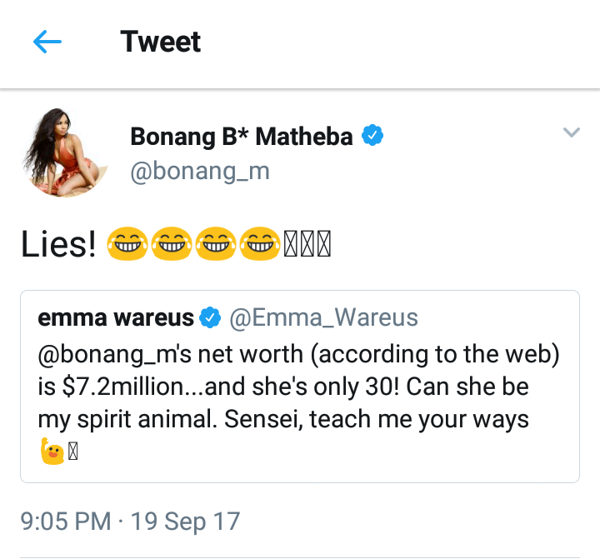The width and height of the screenshot is (600, 559).
Task: Tap emma wareus's verified badge
Action: click(212, 317)
